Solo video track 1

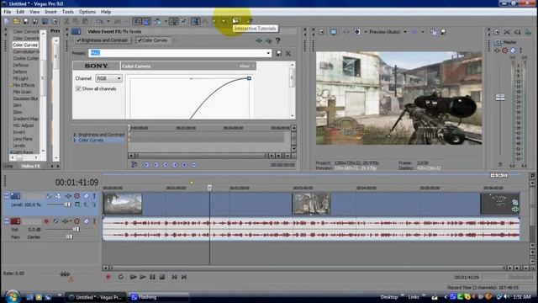pos(94,196)
